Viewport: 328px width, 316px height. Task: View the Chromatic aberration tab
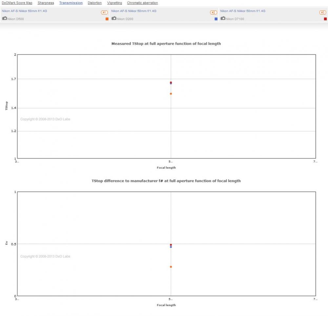pyautogui.click(x=142, y=3)
